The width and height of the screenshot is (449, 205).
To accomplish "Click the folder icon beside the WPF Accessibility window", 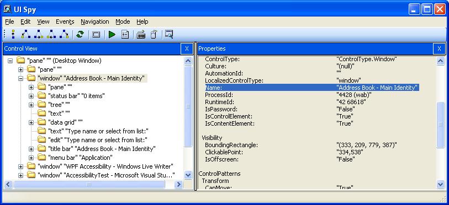I will point(31,166).
